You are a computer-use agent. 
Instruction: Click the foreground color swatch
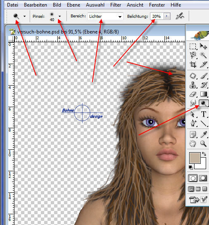click(195, 158)
